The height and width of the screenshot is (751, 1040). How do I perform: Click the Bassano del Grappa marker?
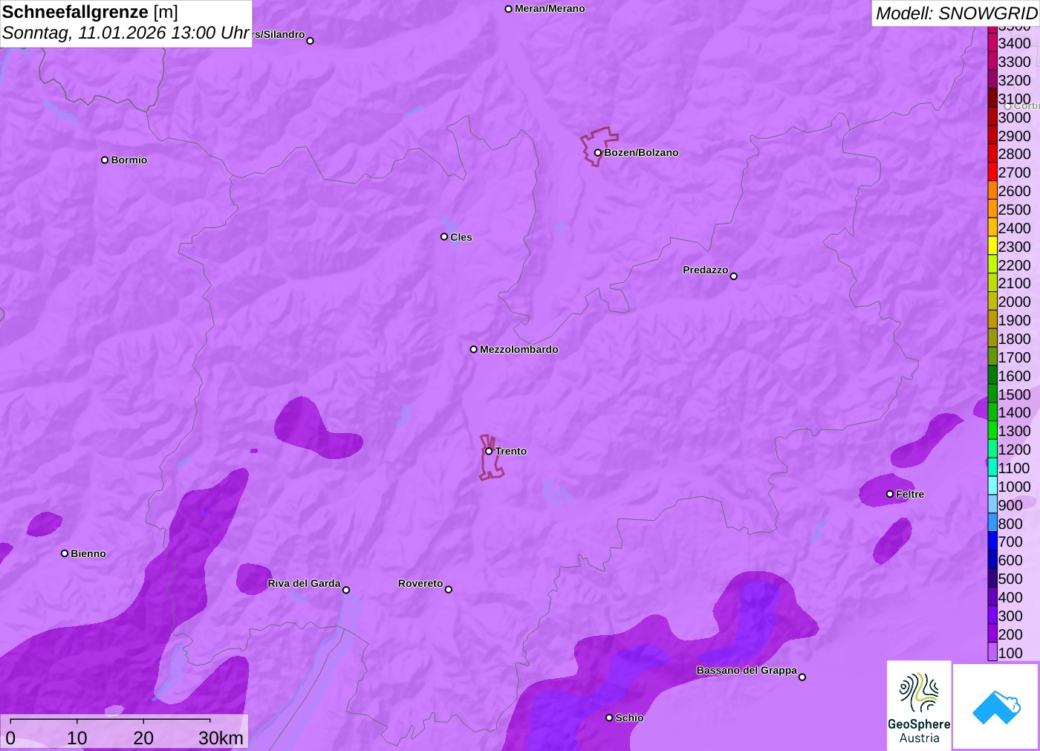coord(802,677)
